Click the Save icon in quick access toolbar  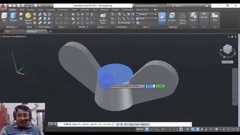pyautogui.click(x=19, y=6)
